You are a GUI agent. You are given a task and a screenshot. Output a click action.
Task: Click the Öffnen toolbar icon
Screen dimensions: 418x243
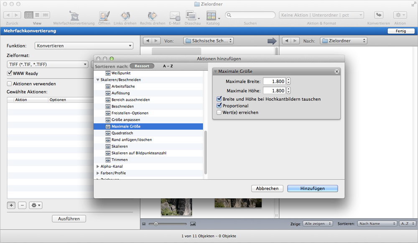coord(104,16)
